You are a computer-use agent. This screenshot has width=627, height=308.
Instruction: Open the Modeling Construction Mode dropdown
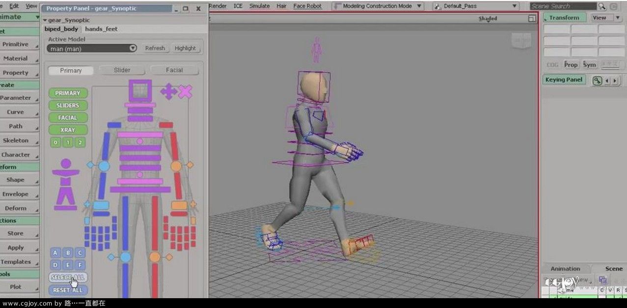pyautogui.click(x=378, y=6)
